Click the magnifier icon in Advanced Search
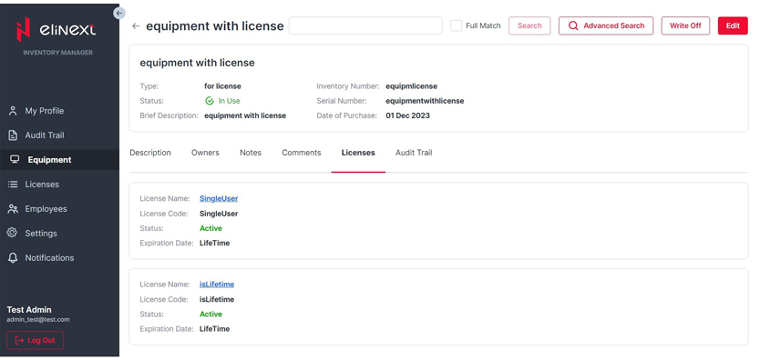 pos(573,25)
